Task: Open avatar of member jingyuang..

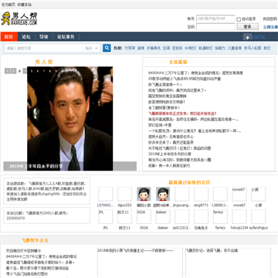Action: coord(182,194)
